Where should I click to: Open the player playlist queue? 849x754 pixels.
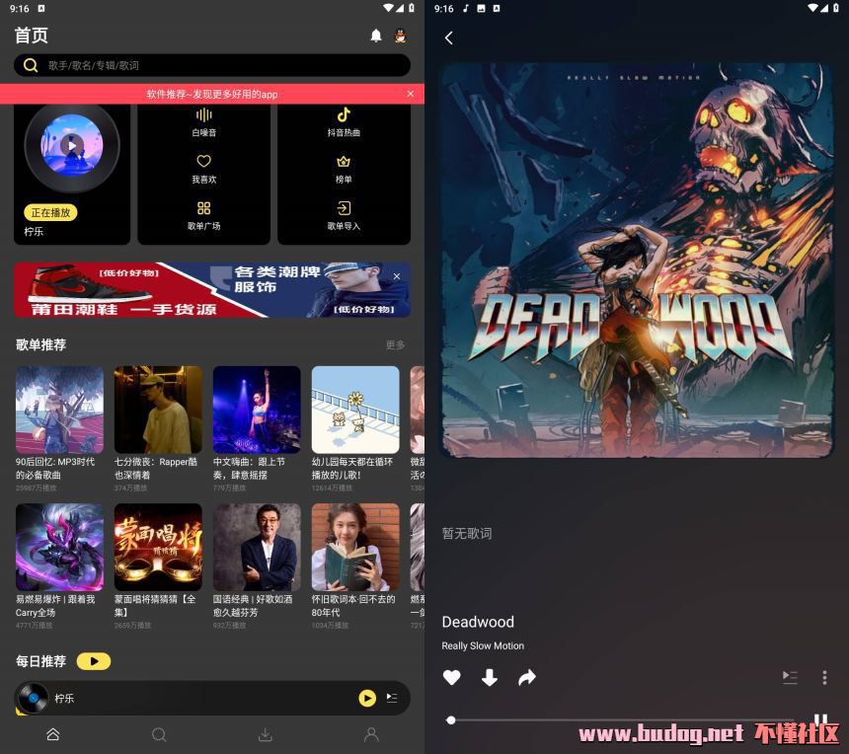coord(790,678)
